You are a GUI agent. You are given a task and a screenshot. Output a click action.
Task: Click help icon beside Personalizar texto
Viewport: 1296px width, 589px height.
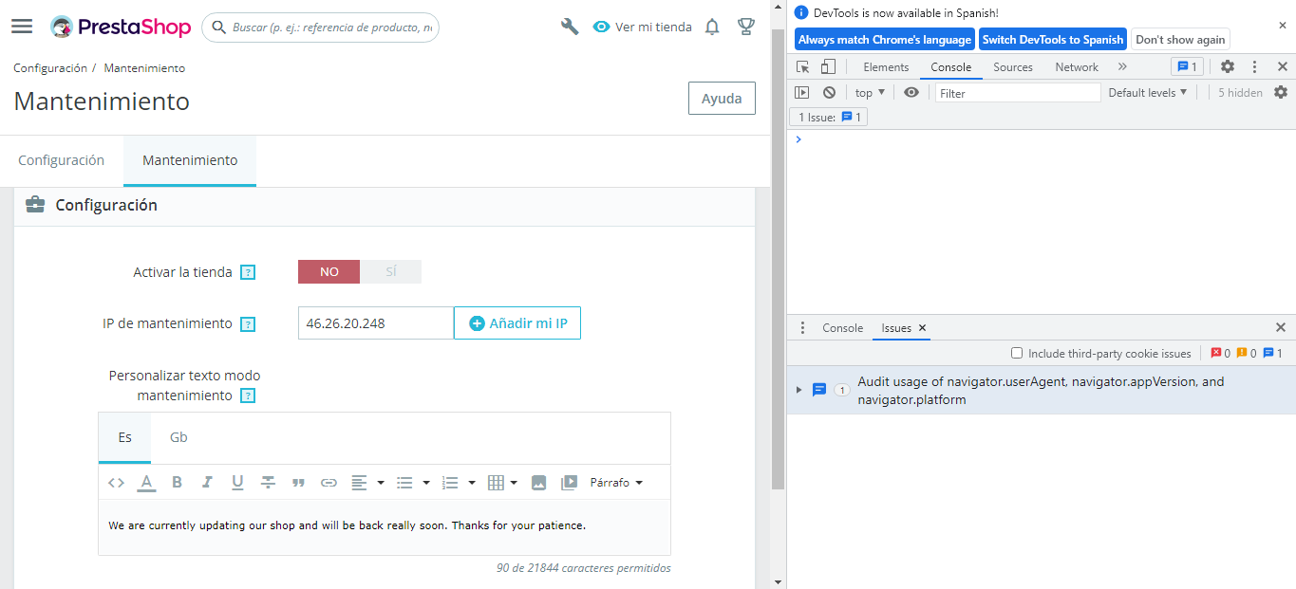248,396
